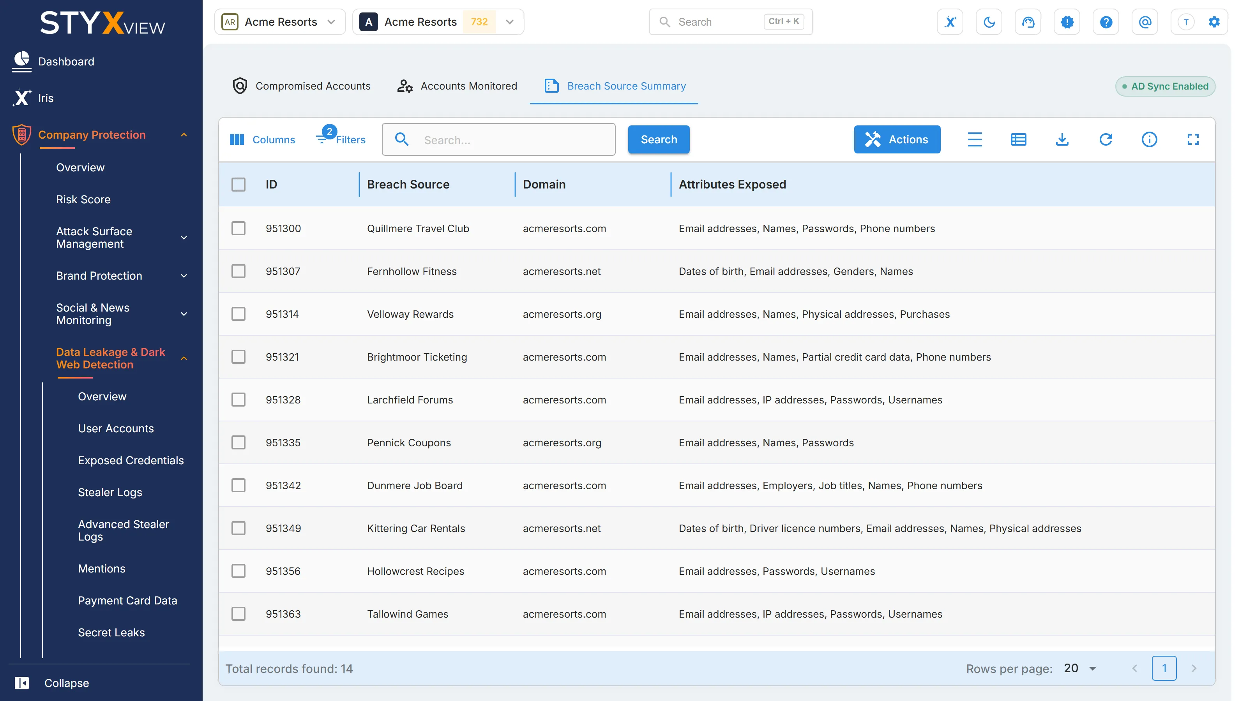
Task: Open Stealer Logs in sidebar
Action: (110, 492)
